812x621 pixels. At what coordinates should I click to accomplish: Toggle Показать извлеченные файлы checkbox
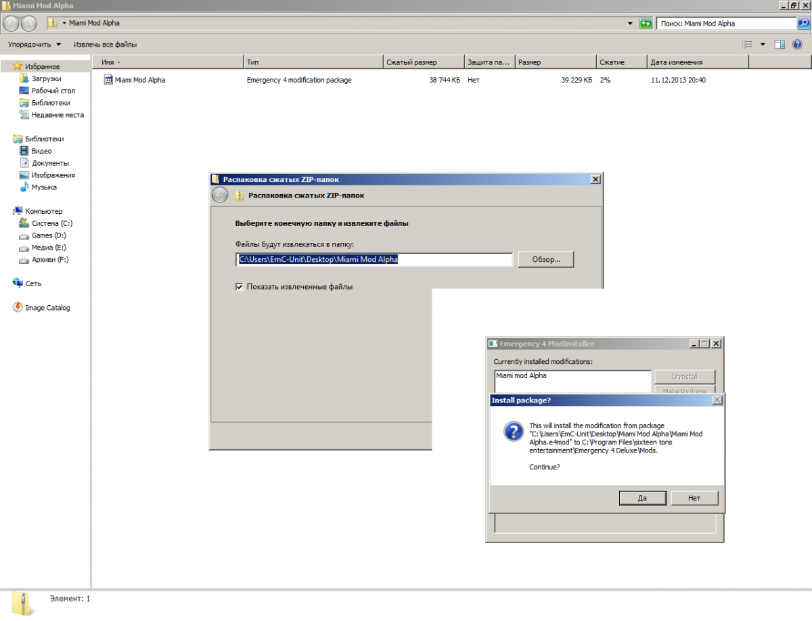pyautogui.click(x=240, y=287)
